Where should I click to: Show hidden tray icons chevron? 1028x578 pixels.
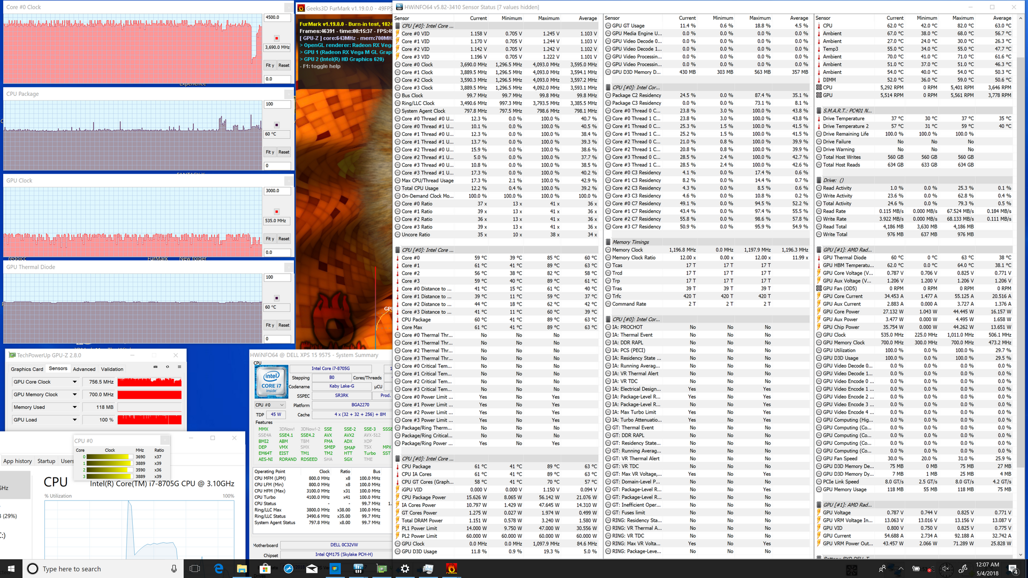click(x=900, y=568)
